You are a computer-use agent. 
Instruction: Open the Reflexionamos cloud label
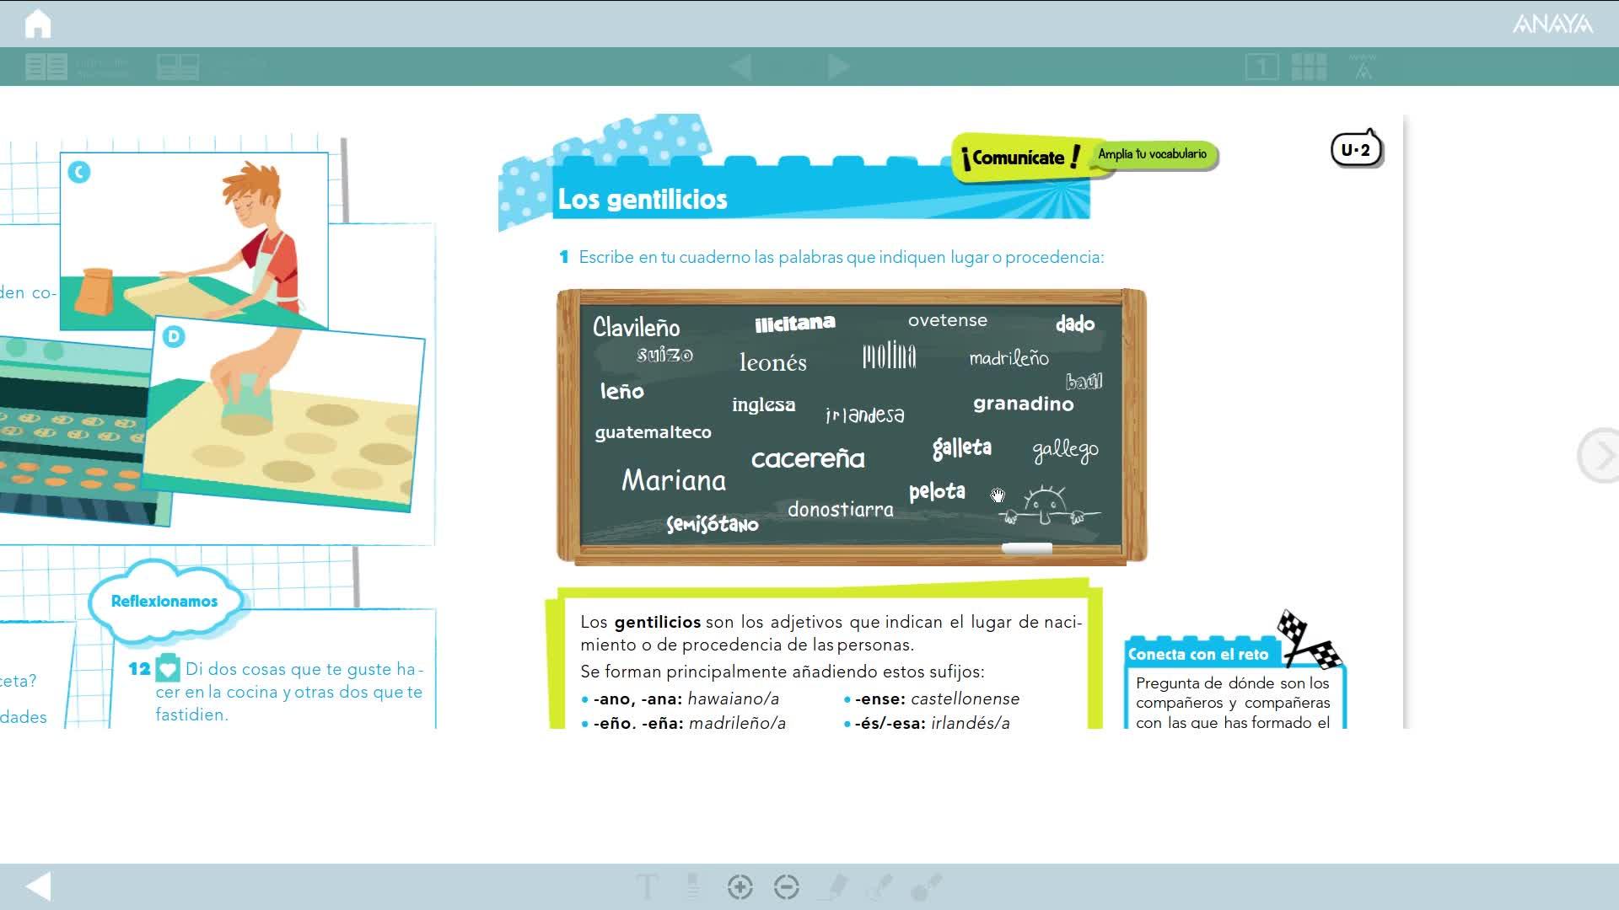(x=164, y=601)
